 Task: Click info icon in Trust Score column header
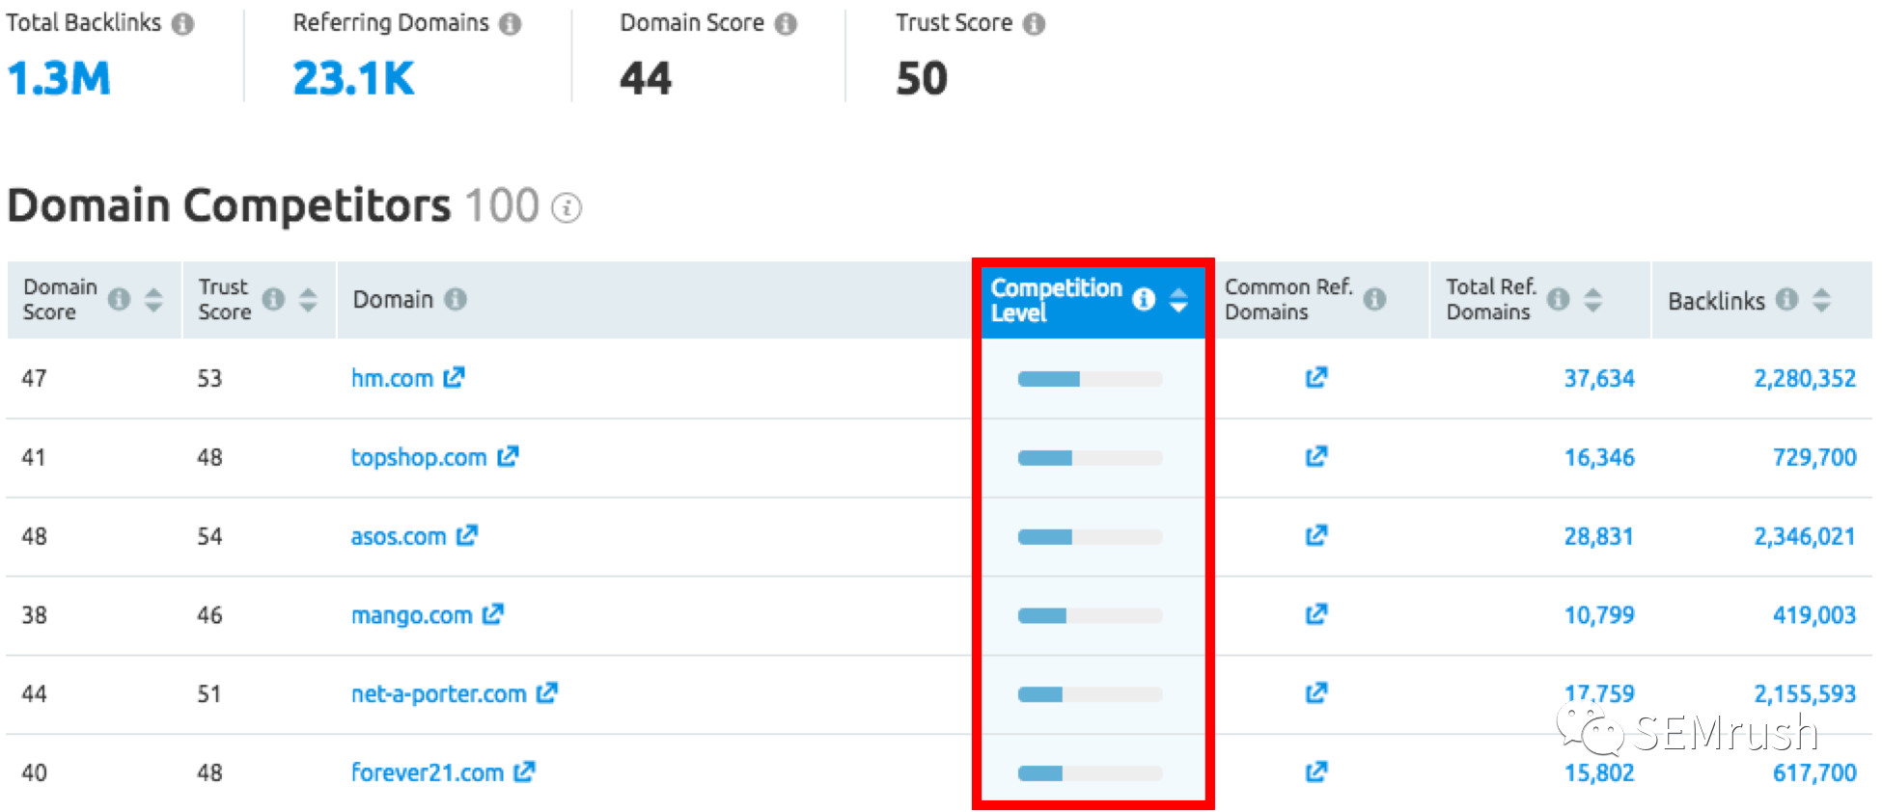[274, 299]
